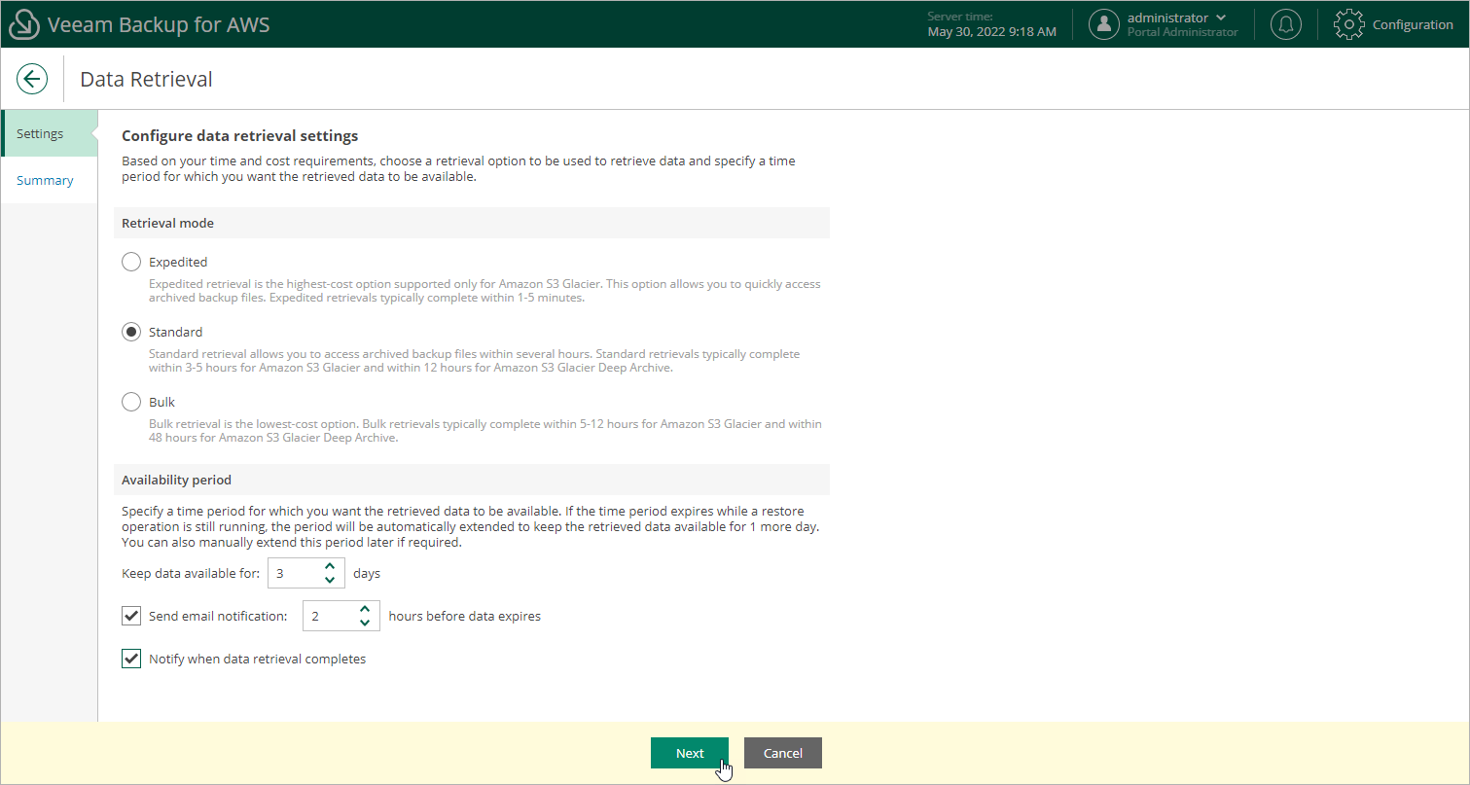The width and height of the screenshot is (1470, 785).
Task: Click the Veeam Backup for AWS title
Action: tap(159, 24)
